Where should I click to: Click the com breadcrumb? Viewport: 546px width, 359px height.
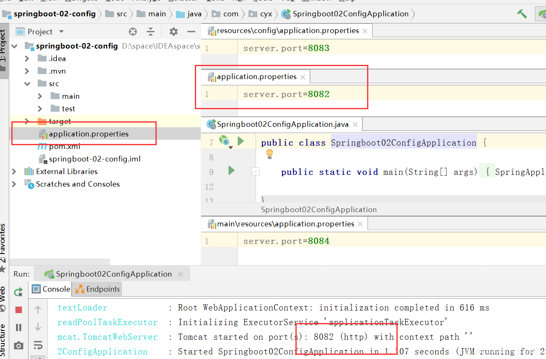[225, 14]
